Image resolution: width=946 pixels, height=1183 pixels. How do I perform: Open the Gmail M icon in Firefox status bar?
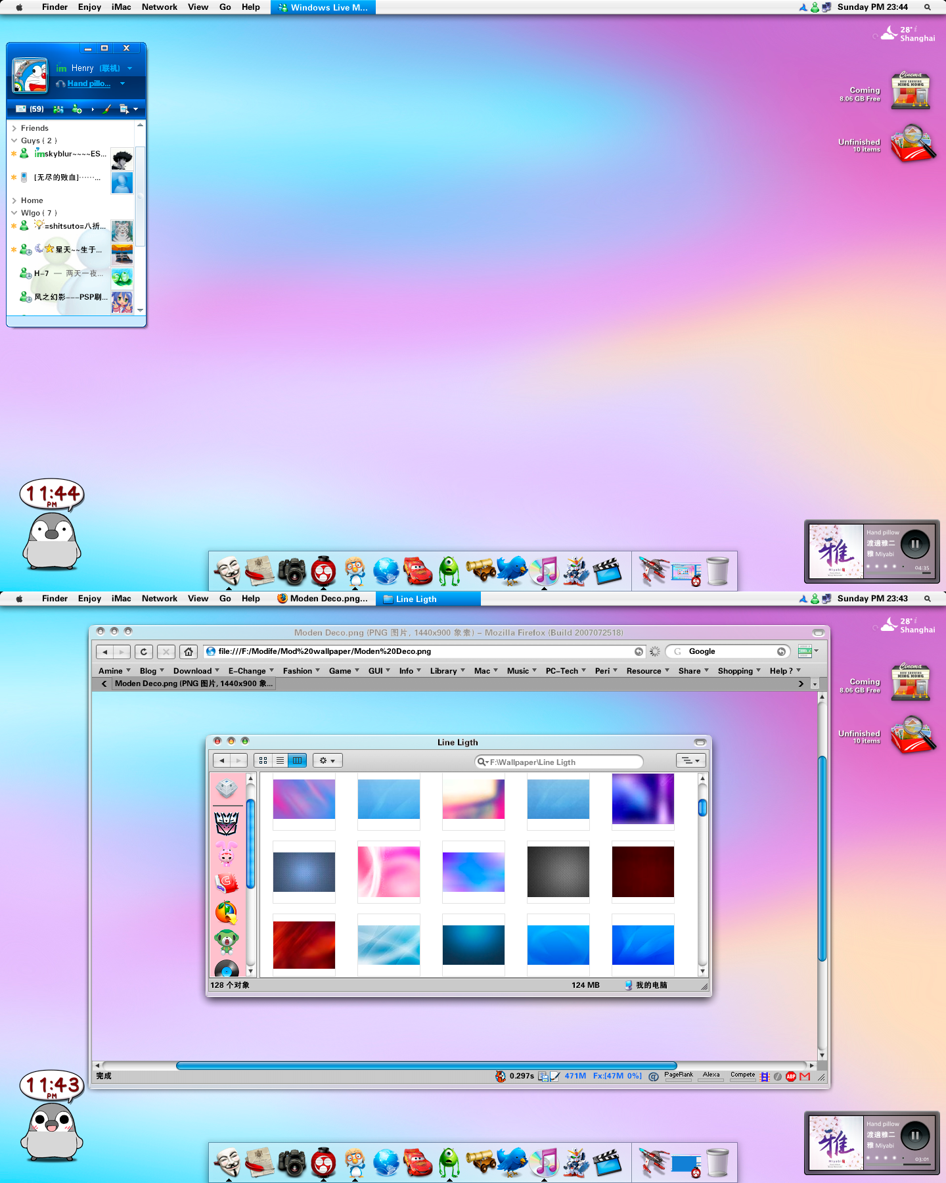coord(805,1077)
